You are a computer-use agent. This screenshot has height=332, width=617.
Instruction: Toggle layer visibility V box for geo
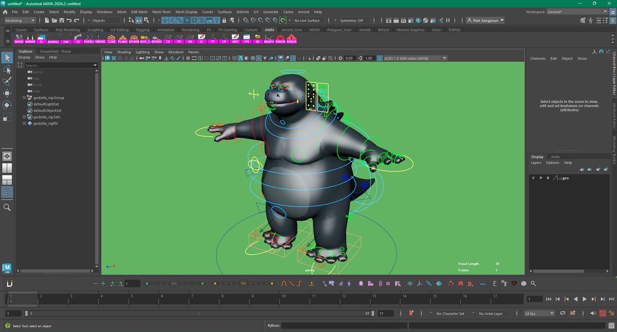point(533,178)
